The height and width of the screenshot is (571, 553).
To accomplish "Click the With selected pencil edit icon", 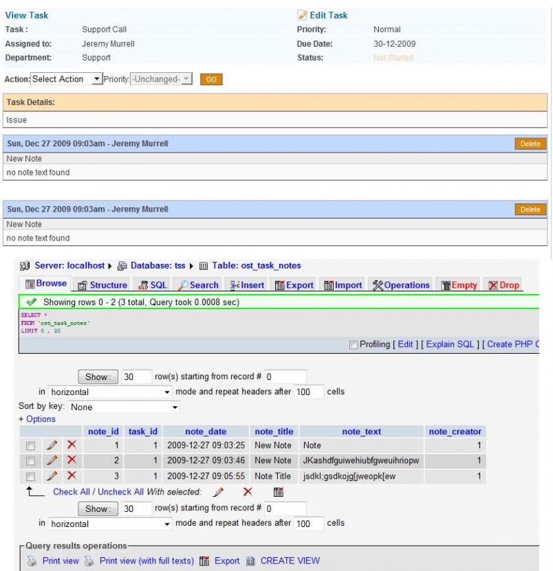I will click(x=219, y=492).
